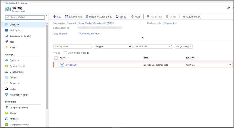Show info tooltip for hidden types

point(88,53)
